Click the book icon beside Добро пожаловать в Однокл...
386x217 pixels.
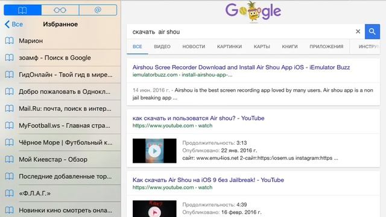point(10,92)
